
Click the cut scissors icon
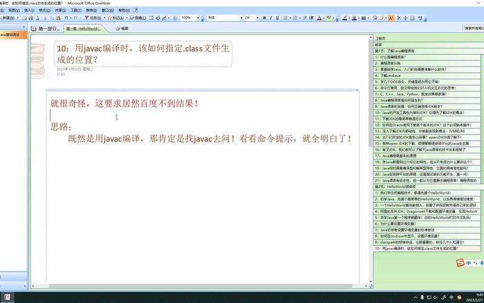coord(45,18)
